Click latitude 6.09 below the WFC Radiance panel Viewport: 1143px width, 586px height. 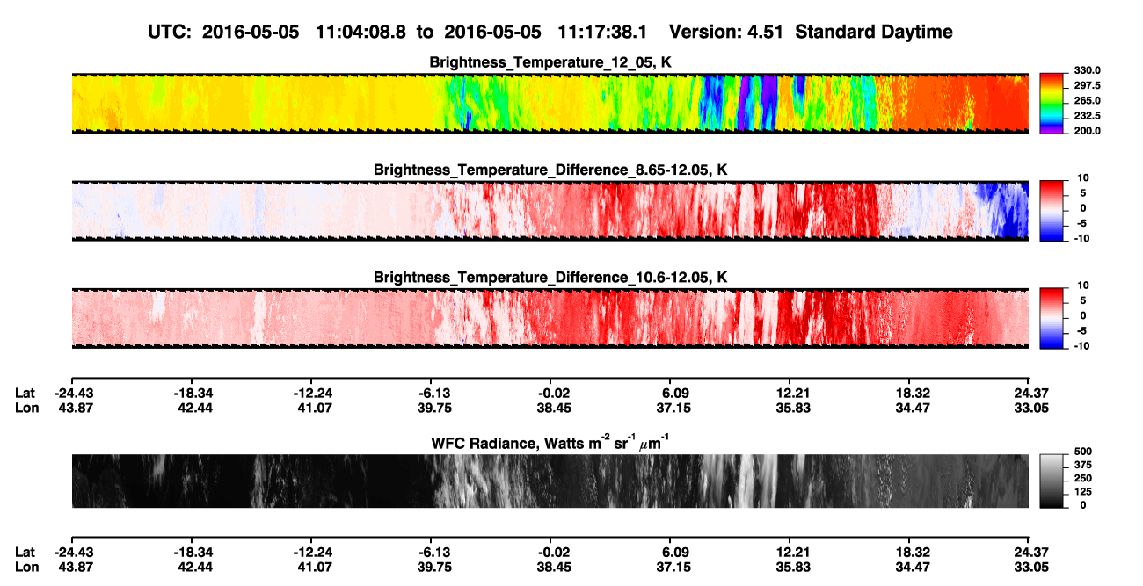coord(673,552)
